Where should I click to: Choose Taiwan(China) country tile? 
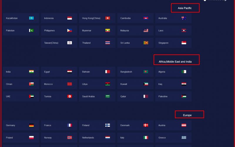(59, 43)
